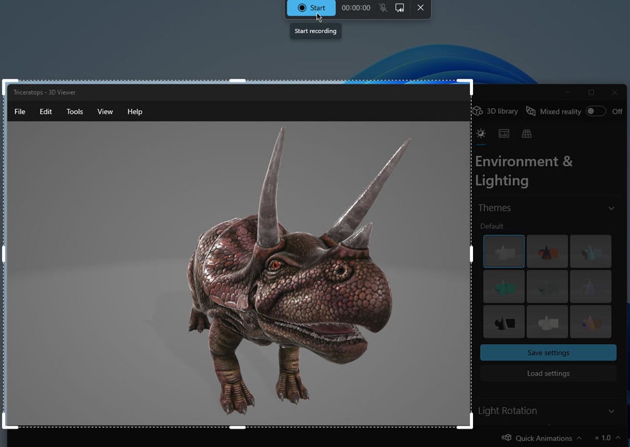Enable the Mixed reality switch

tap(596, 112)
